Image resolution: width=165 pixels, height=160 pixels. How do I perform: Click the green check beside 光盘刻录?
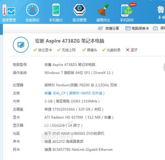(x=104, y=50)
